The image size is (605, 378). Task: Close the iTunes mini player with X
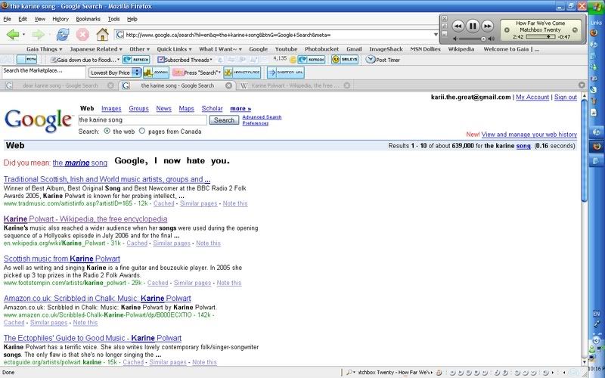(x=444, y=18)
